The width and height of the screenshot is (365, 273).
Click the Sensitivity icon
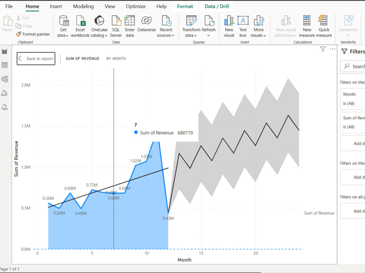tap(348, 20)
